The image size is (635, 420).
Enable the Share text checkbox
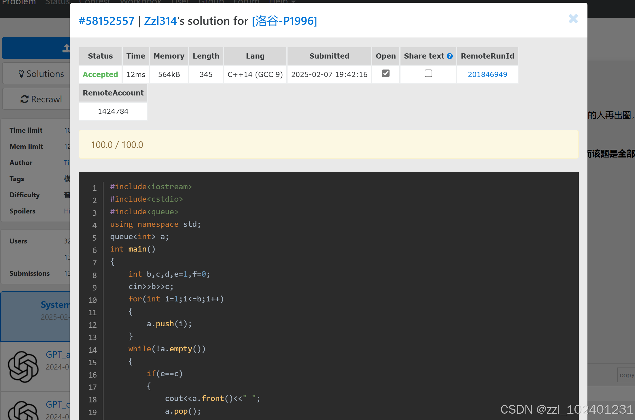pyautogui.click(x=428, y=73)
